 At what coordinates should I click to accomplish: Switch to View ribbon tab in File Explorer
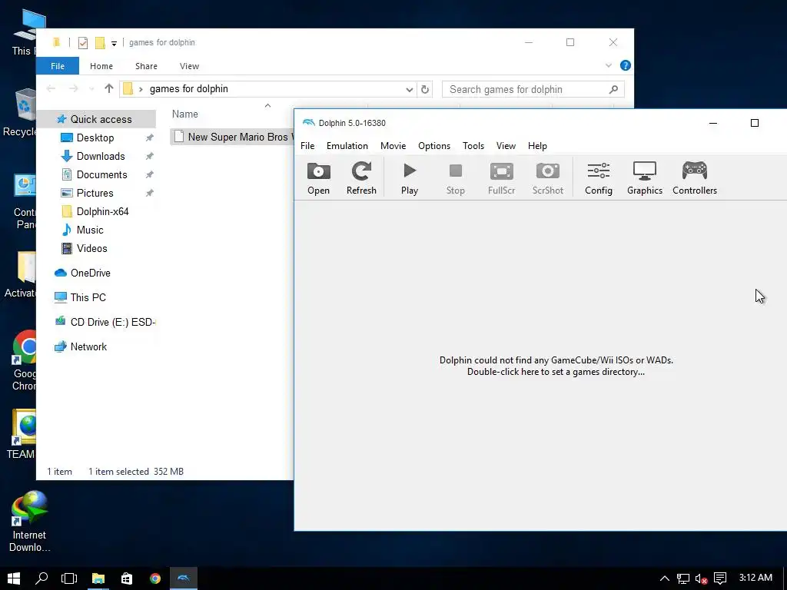(x=189, y=66)
